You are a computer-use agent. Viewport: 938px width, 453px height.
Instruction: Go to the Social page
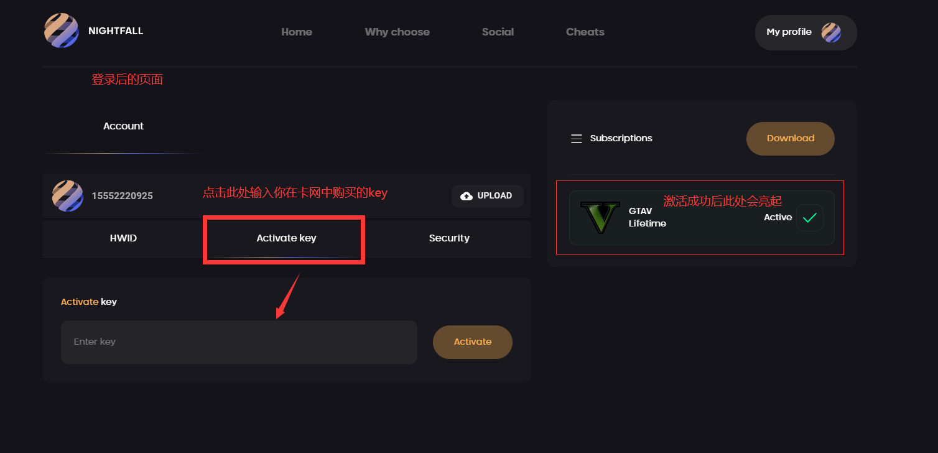coord(498,32)
